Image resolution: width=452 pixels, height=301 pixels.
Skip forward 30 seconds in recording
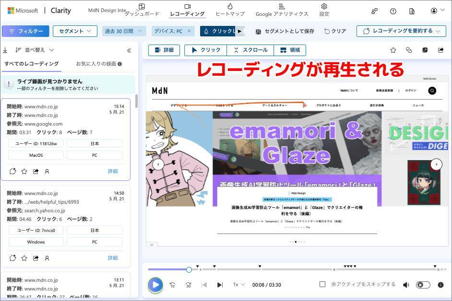tap(189, 285)
